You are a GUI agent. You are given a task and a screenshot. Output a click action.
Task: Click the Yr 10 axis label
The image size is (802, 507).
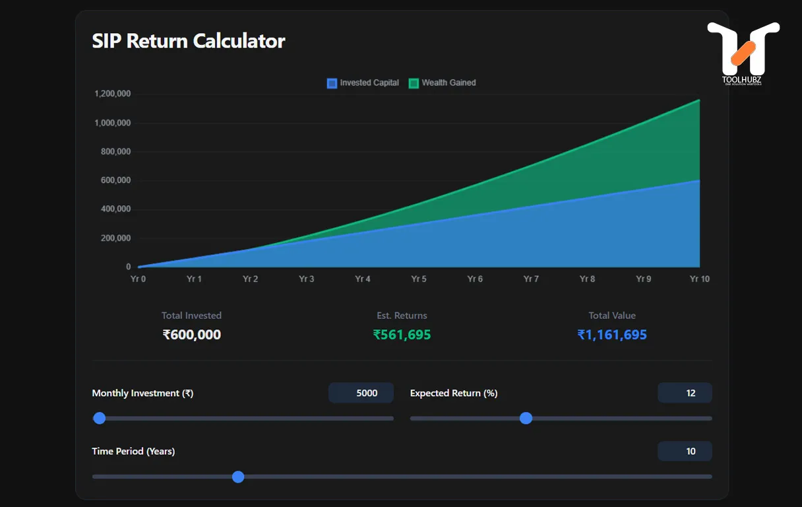(700, 279)
